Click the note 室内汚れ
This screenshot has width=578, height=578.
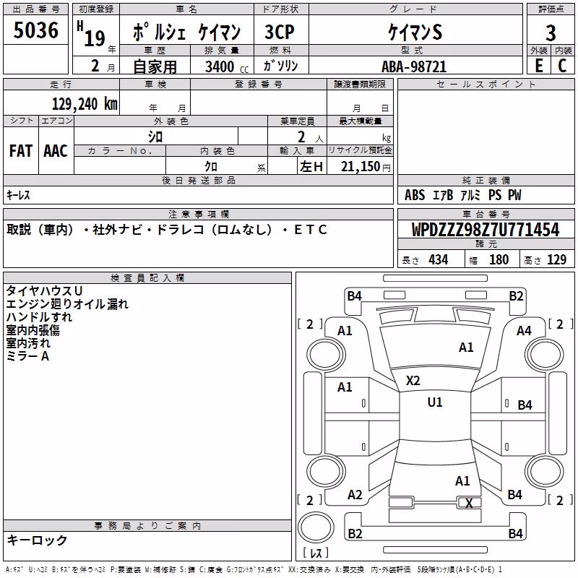[28, 343]
